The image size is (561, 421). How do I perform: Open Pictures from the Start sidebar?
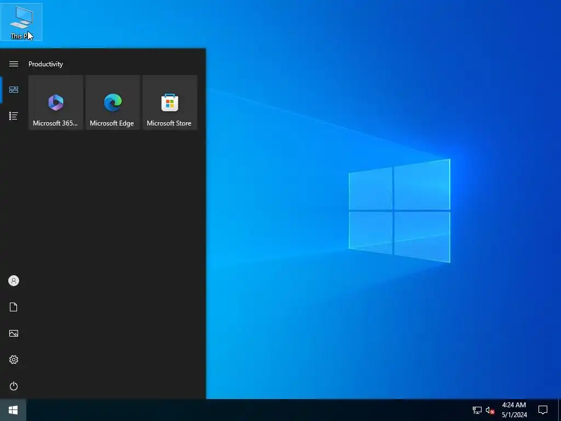[14, 333]
